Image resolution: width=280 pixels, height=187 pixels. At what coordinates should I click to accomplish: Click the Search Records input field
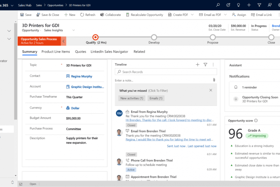(166, 72)
